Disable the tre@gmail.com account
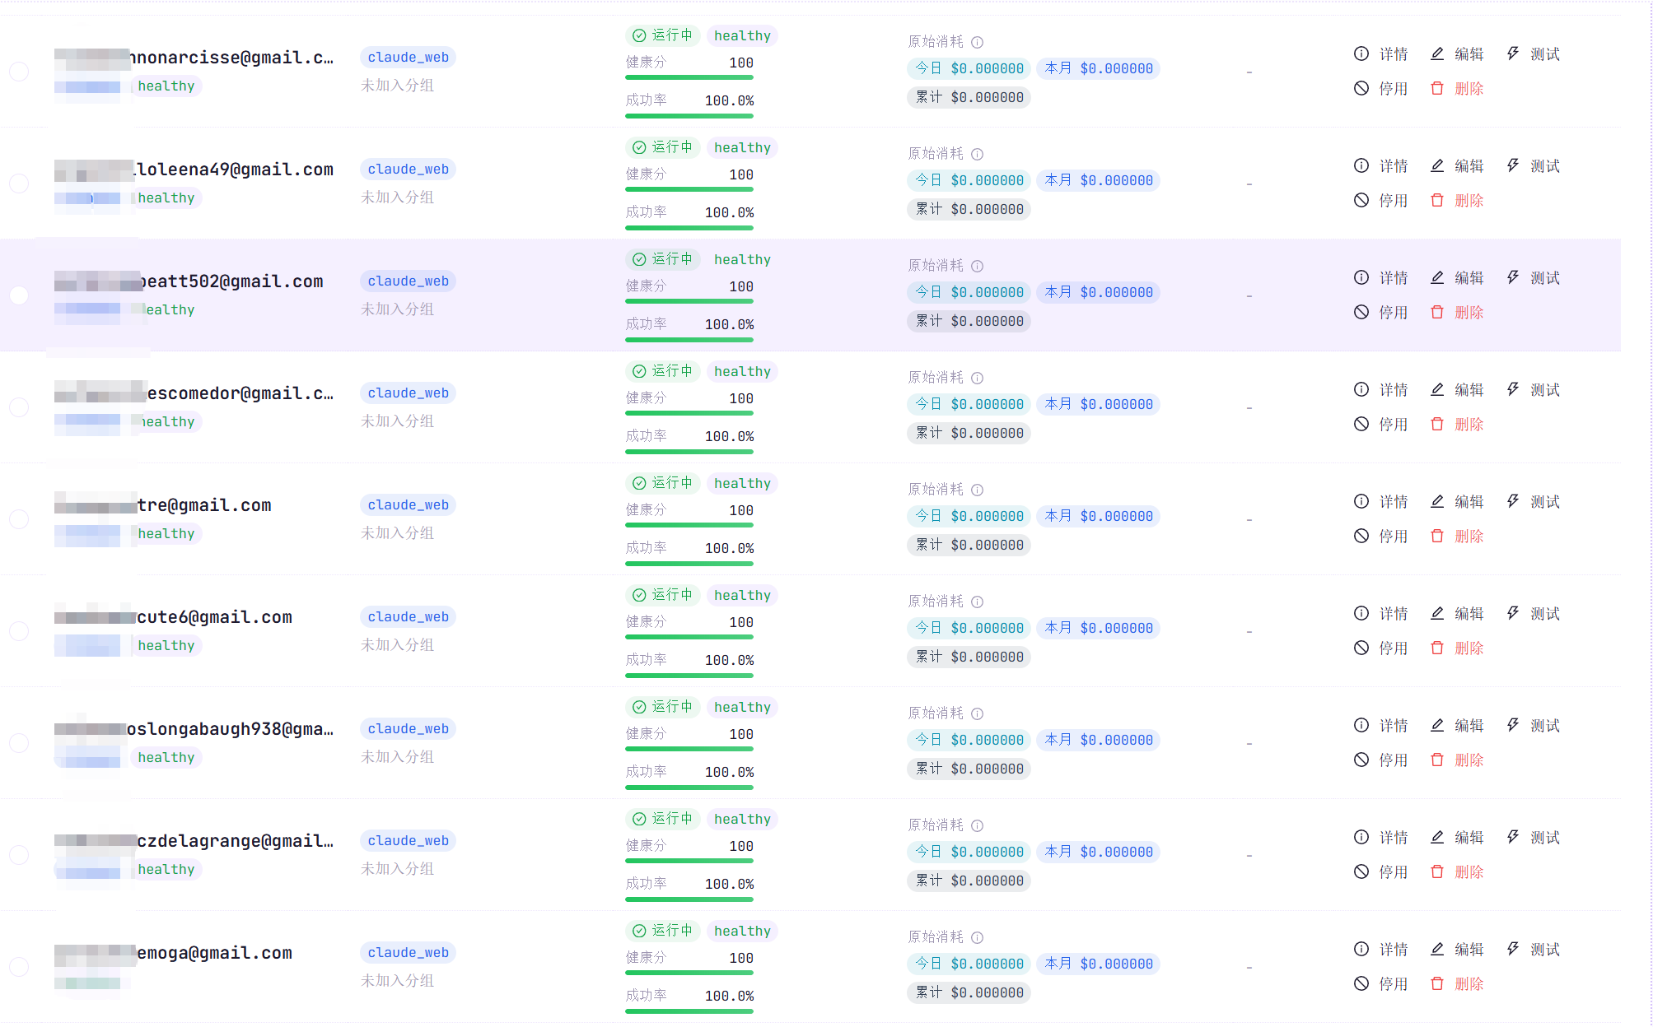 [x=1380, y=537]
